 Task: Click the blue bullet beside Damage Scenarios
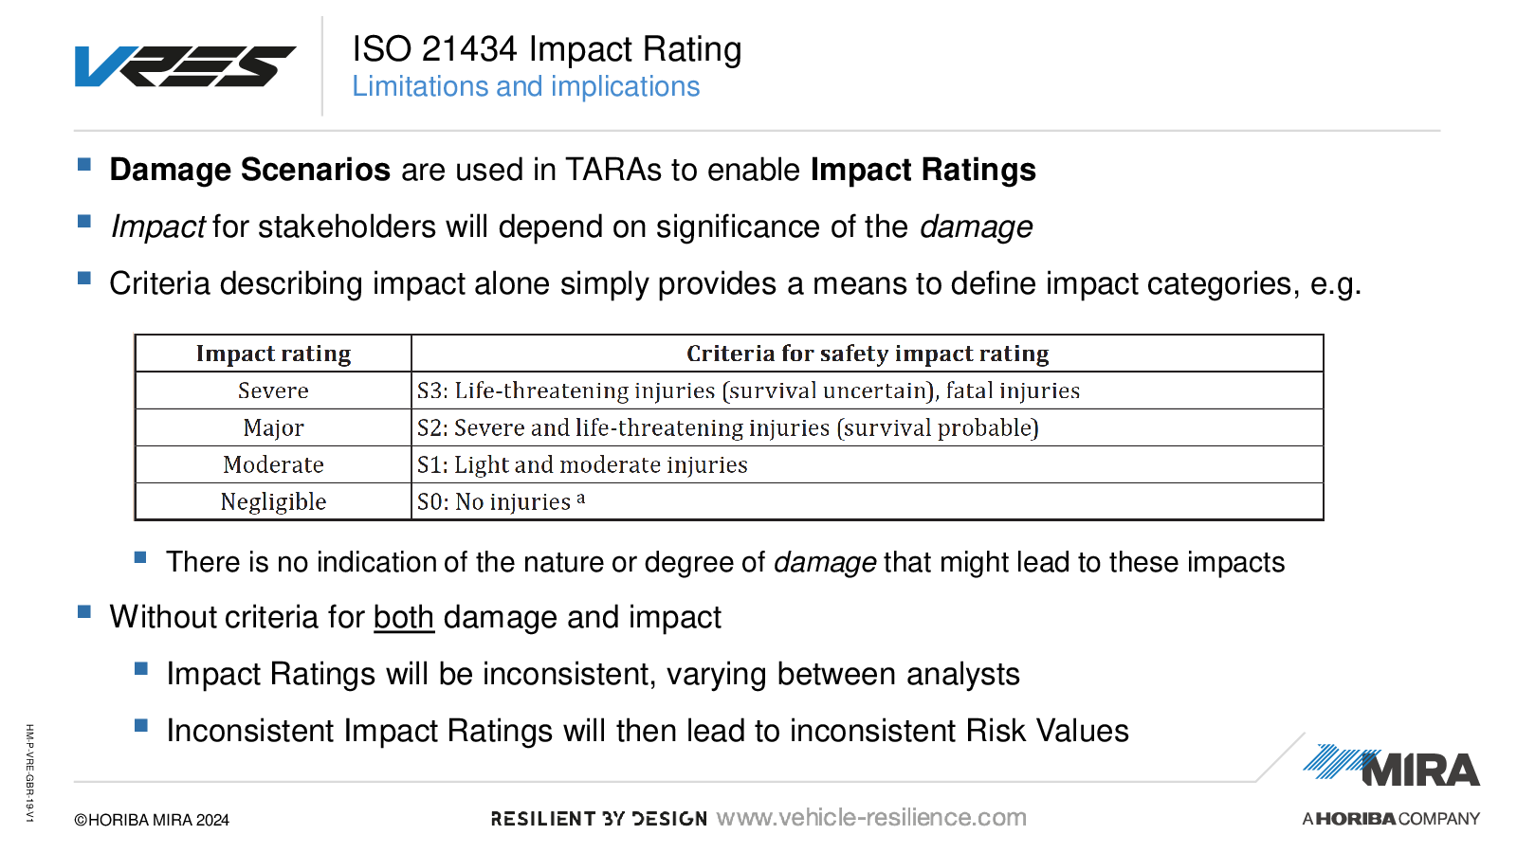pos(84,166)
